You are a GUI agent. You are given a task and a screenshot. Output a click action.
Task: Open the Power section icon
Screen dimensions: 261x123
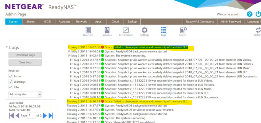point(183,30)
